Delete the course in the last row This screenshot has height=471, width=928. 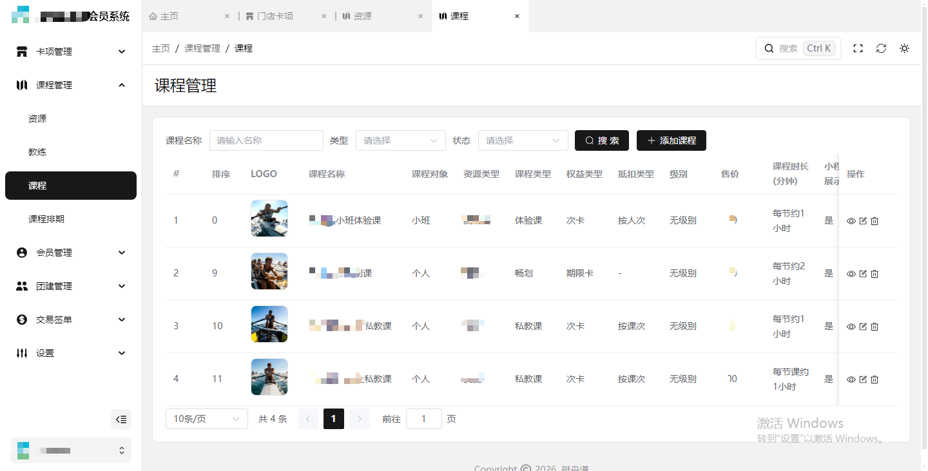tap(874, 380)
